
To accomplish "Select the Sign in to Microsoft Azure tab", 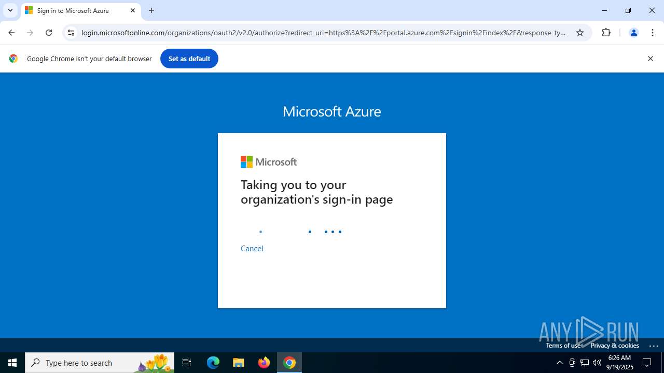I will tap(80, 10).
